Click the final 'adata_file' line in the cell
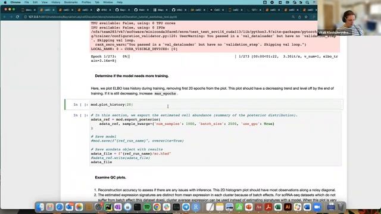Screen dimensions: 381x214 101,162
